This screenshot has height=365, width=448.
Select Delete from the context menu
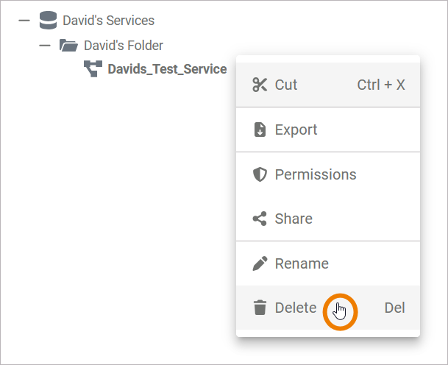point(295,308)
